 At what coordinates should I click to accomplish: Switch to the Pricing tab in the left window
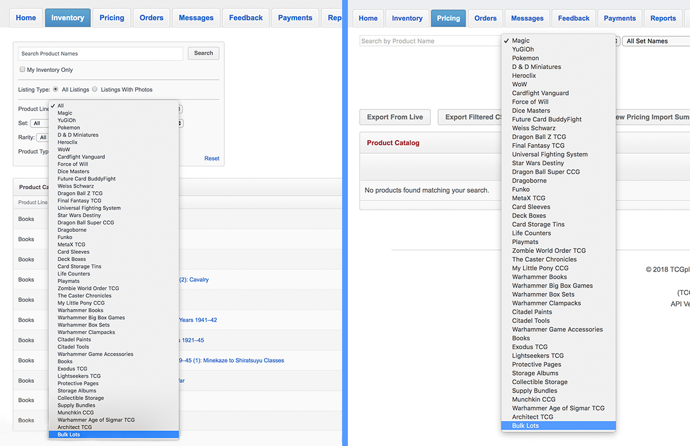[x=112, y=18]
